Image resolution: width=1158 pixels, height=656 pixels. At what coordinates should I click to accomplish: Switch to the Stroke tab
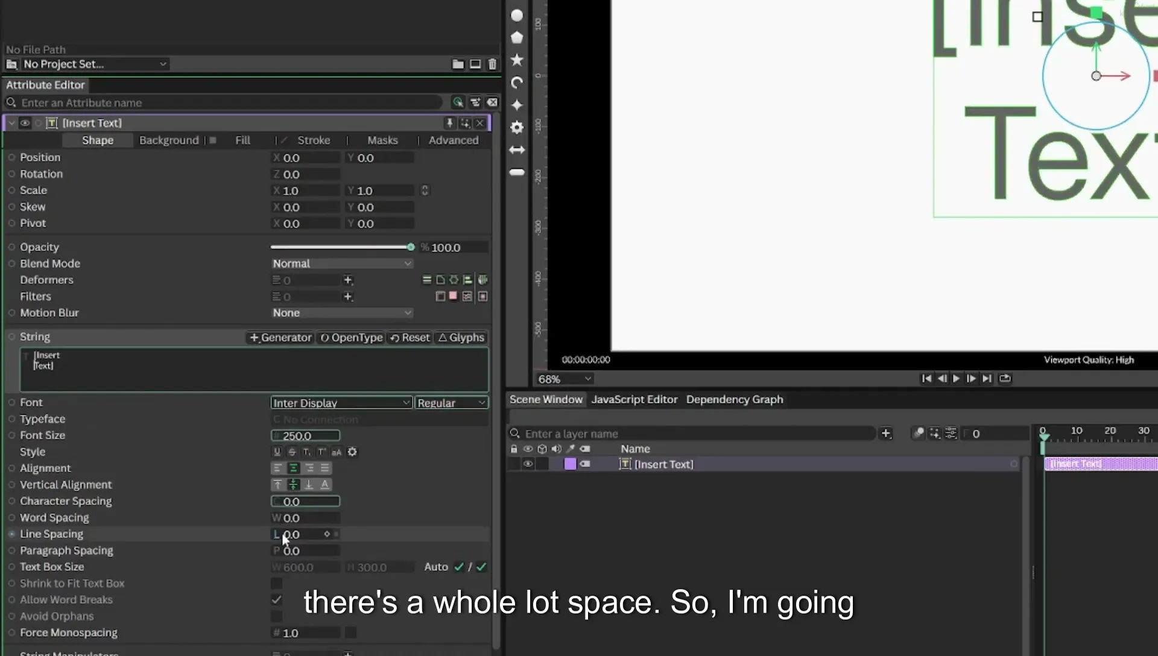[314, 140]
